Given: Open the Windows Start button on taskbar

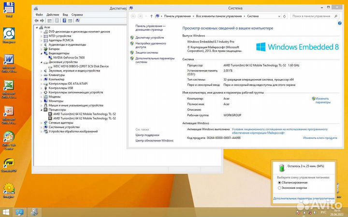Looking at the screenshot, I should (x=7, y=212).
